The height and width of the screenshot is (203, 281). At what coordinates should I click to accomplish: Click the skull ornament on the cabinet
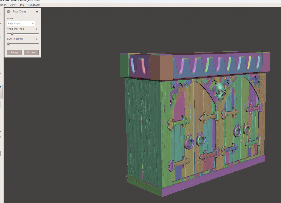pyautogui.click(x=220, y=92)
